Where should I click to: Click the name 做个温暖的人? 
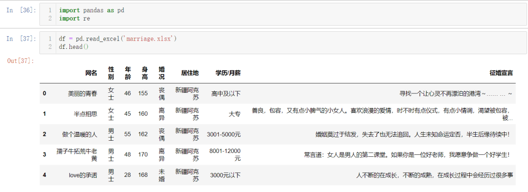click(x=80, y=134)
